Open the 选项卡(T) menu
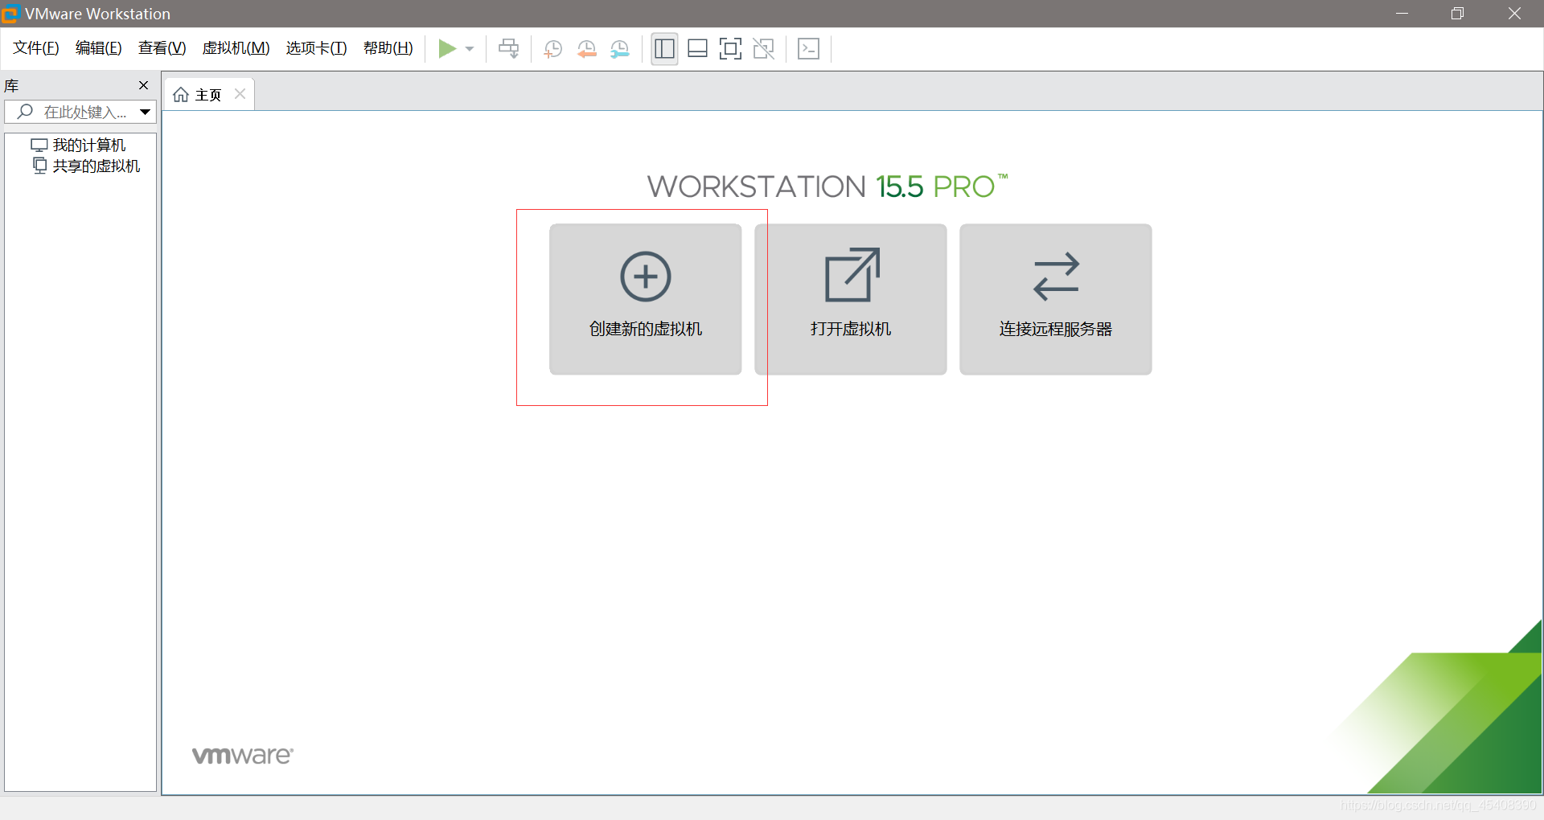Image resolution: width=1544 pixels, height=820 pixels. [x=316, y=48]
